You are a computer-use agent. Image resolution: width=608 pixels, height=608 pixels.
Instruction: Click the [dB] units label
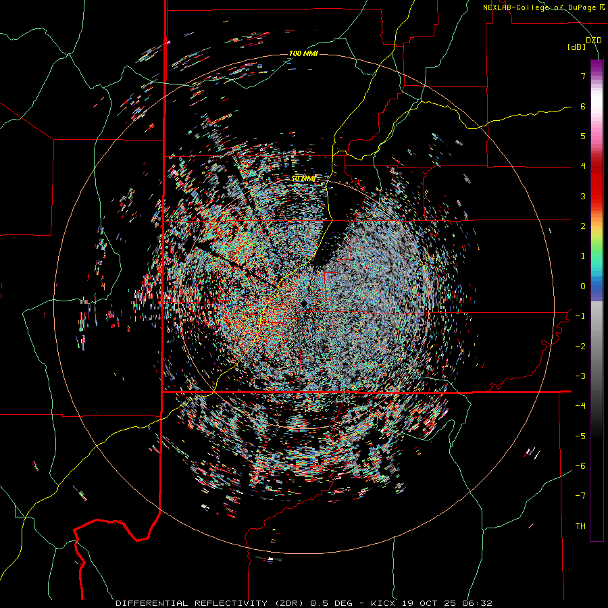pyautogui.click(x=577, y=47)
